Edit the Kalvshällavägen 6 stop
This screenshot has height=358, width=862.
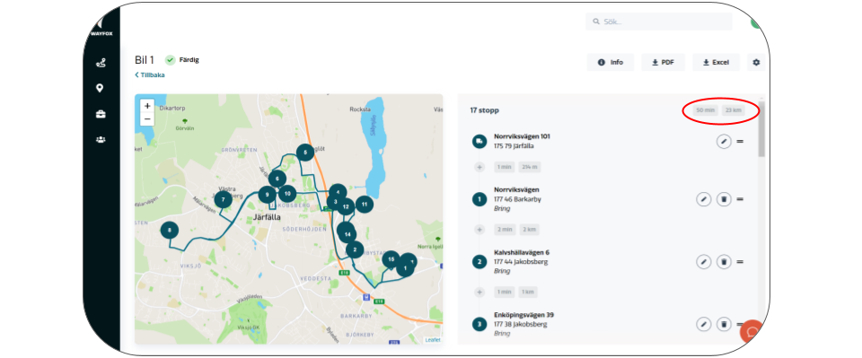click(x=704, y=262)
